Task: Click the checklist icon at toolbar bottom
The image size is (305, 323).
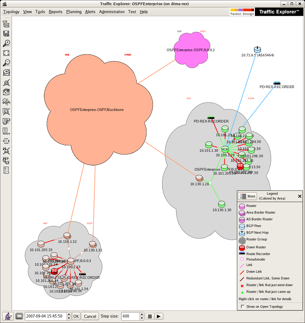Action: click(6, 170)
